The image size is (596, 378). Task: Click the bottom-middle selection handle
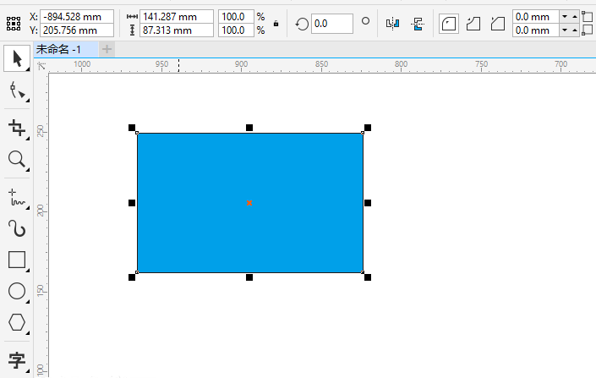(249, 277)
